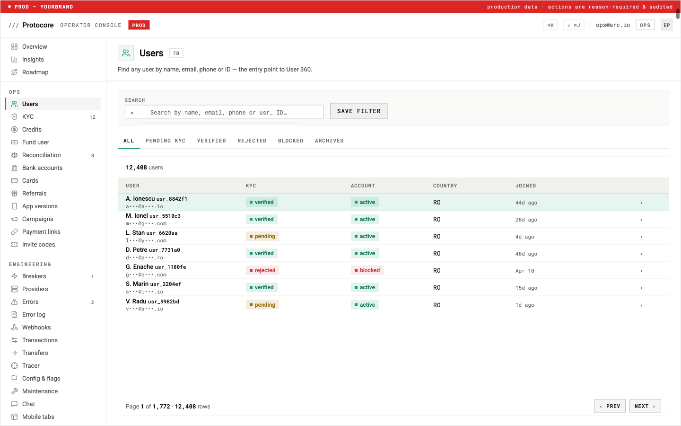The image size is (681, 426).
Task: Click the Transfers arrow icon
Action: pos(14,353)
